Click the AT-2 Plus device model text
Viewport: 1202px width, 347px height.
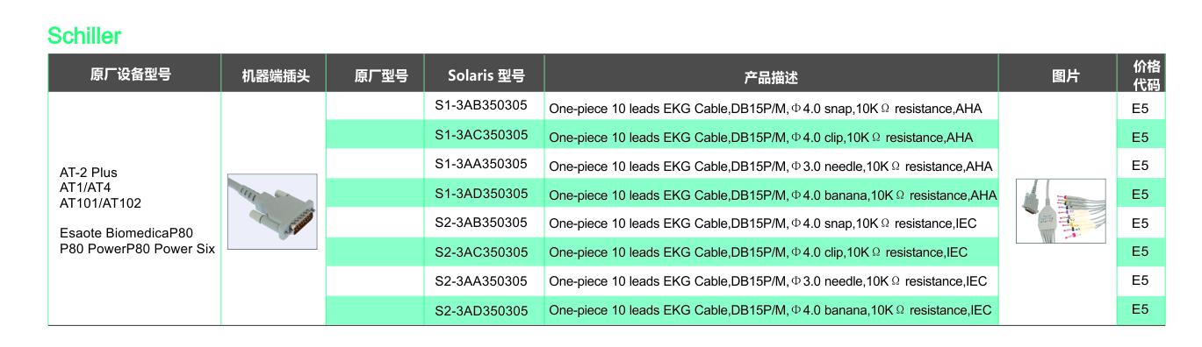(88, 173)
